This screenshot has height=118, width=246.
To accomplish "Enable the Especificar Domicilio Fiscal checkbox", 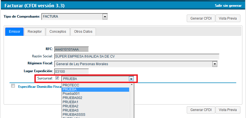I will pyautogui.click(x=13, y=86).
